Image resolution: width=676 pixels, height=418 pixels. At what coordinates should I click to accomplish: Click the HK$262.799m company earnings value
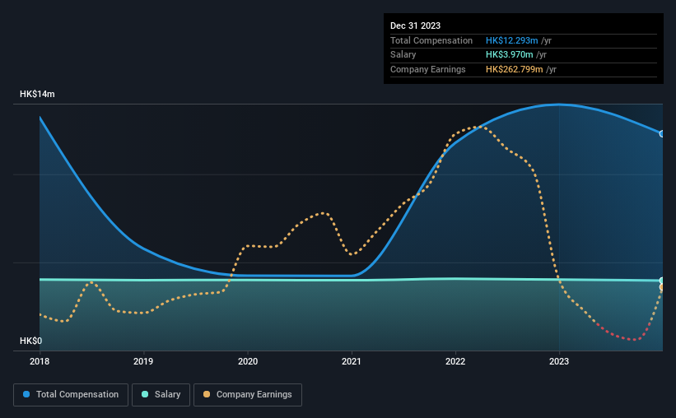click(x=515, y=69)
